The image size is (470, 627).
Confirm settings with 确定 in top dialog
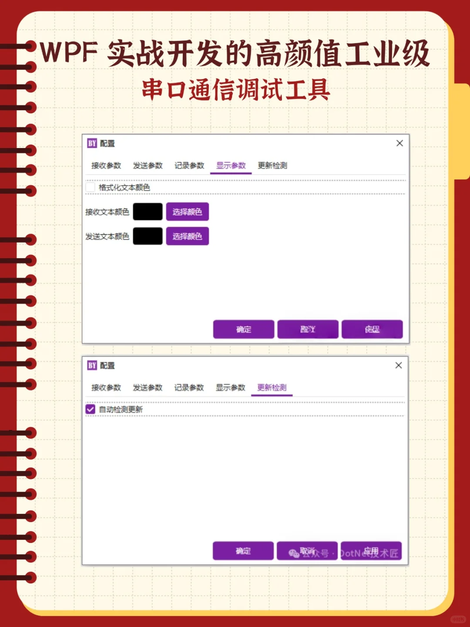[x=243, y=329]
